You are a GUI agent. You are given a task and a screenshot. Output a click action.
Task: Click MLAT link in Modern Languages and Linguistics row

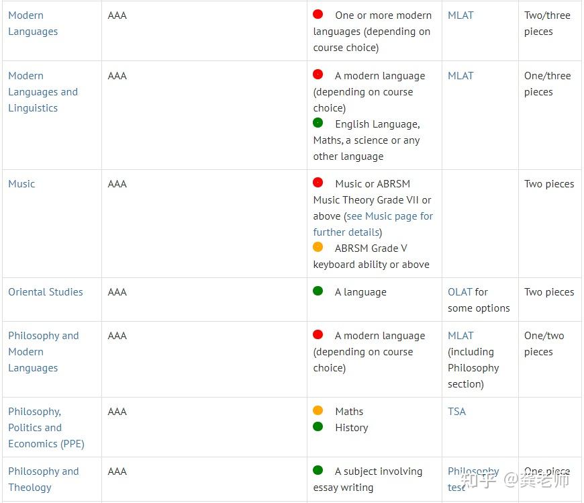[x=460, y=76]
